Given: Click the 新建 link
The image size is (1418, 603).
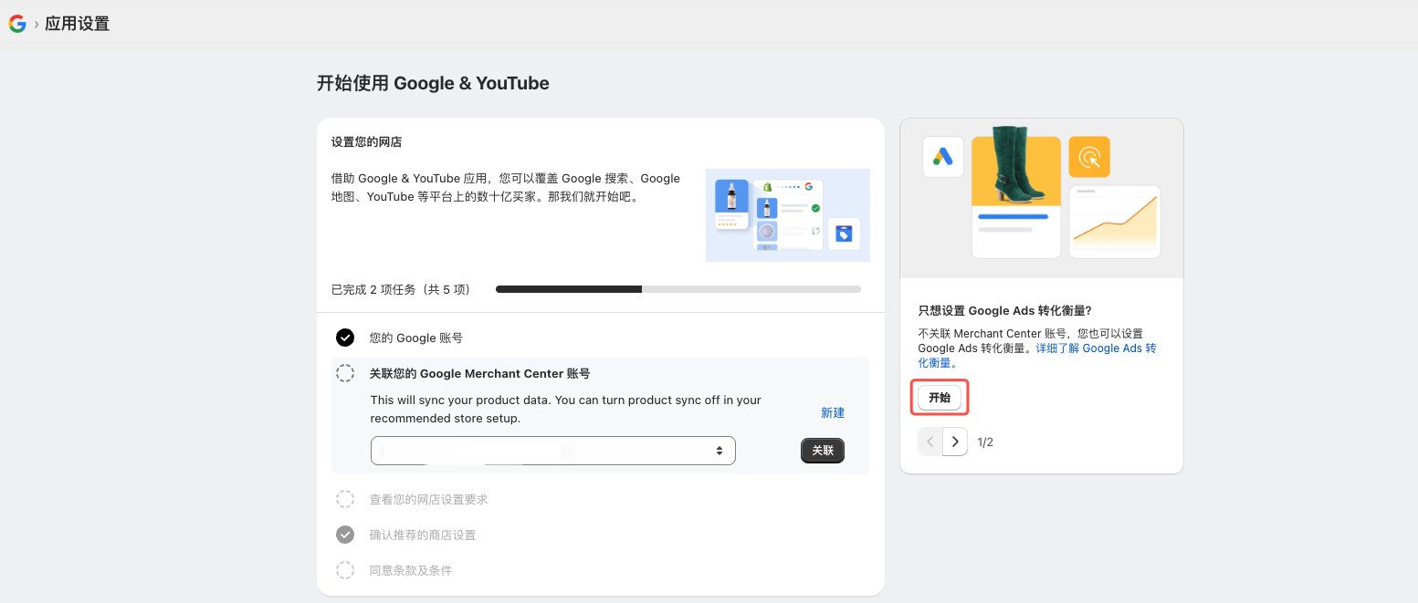Looking at the screenshot, I should coord(833,413).
